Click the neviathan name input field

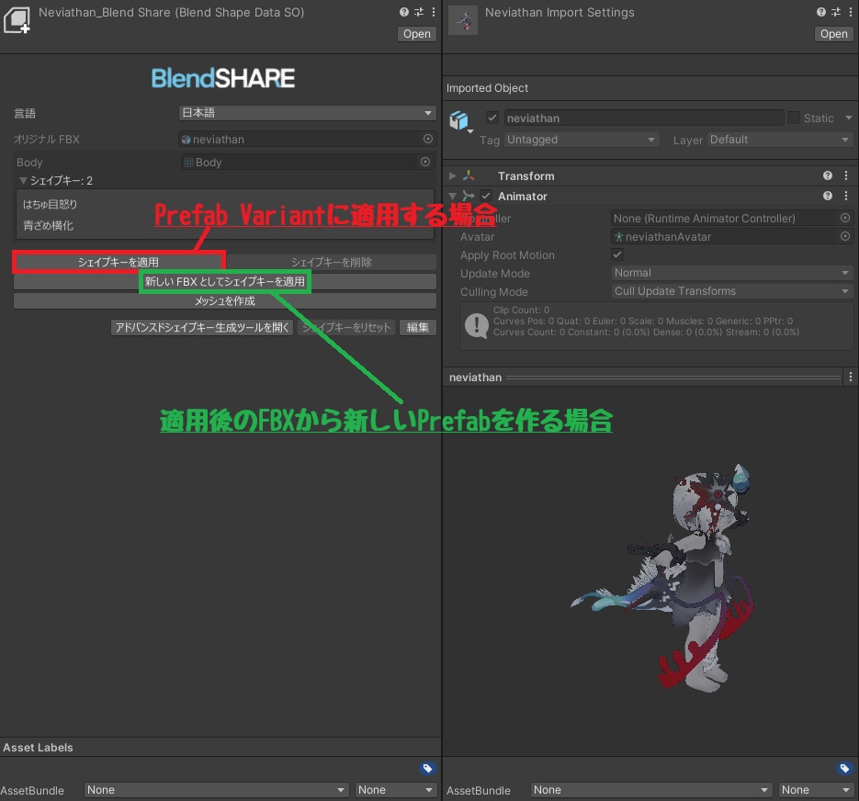click(643, 118)
